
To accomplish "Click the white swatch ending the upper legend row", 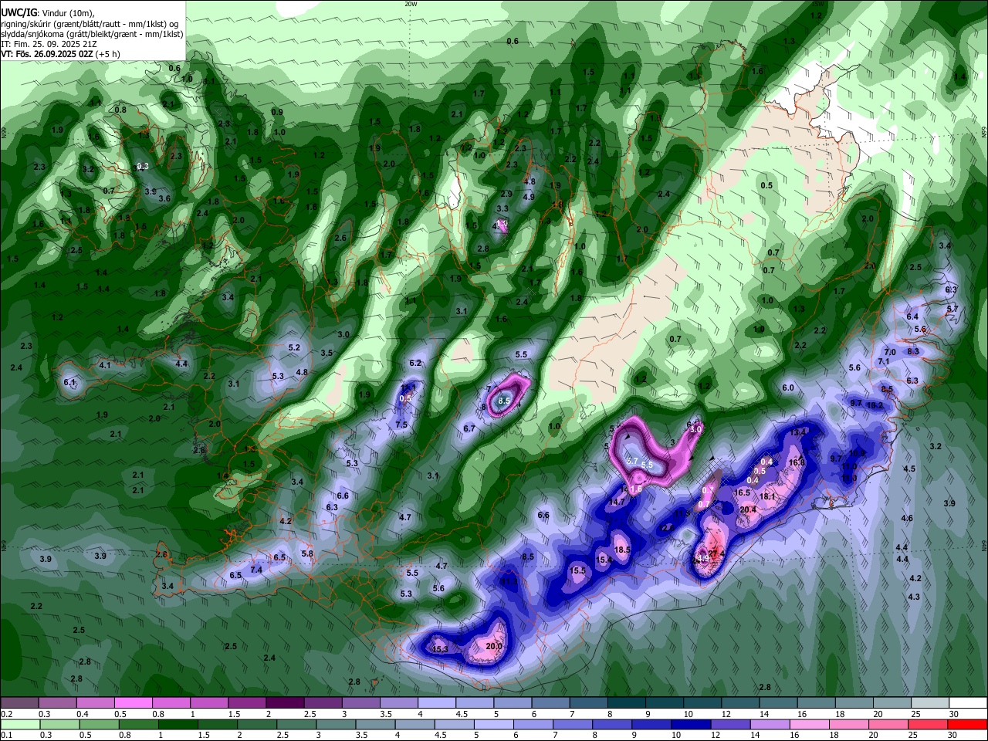I will point(968,703).
